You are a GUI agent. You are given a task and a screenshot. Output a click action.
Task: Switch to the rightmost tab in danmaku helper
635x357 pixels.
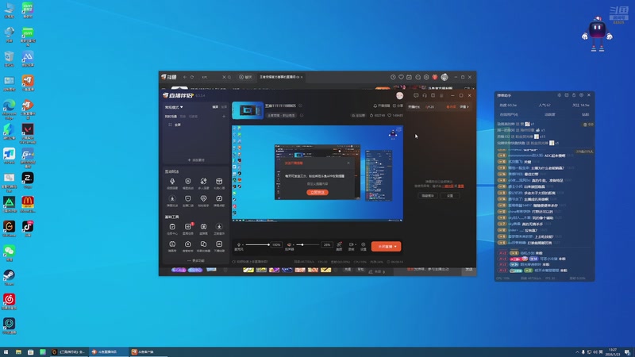pyautogui.click(x=585, y=114)
